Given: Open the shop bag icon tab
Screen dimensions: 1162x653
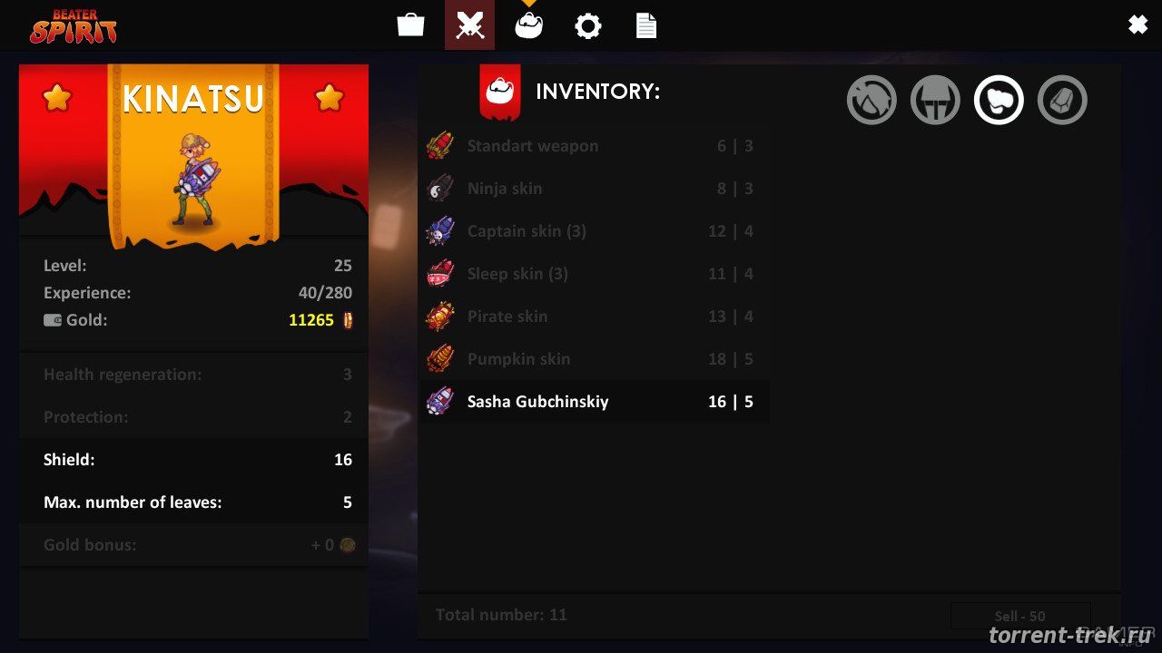Looking at the screenshot, I should pos(410,24).
